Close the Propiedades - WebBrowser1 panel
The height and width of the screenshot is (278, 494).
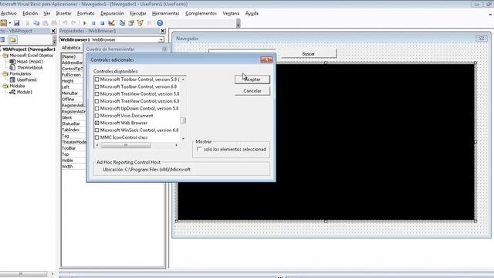163,31
